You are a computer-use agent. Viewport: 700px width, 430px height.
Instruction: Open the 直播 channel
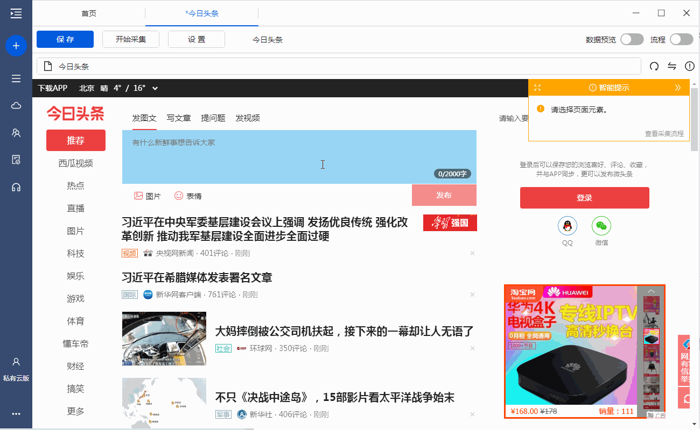[76, 209]
